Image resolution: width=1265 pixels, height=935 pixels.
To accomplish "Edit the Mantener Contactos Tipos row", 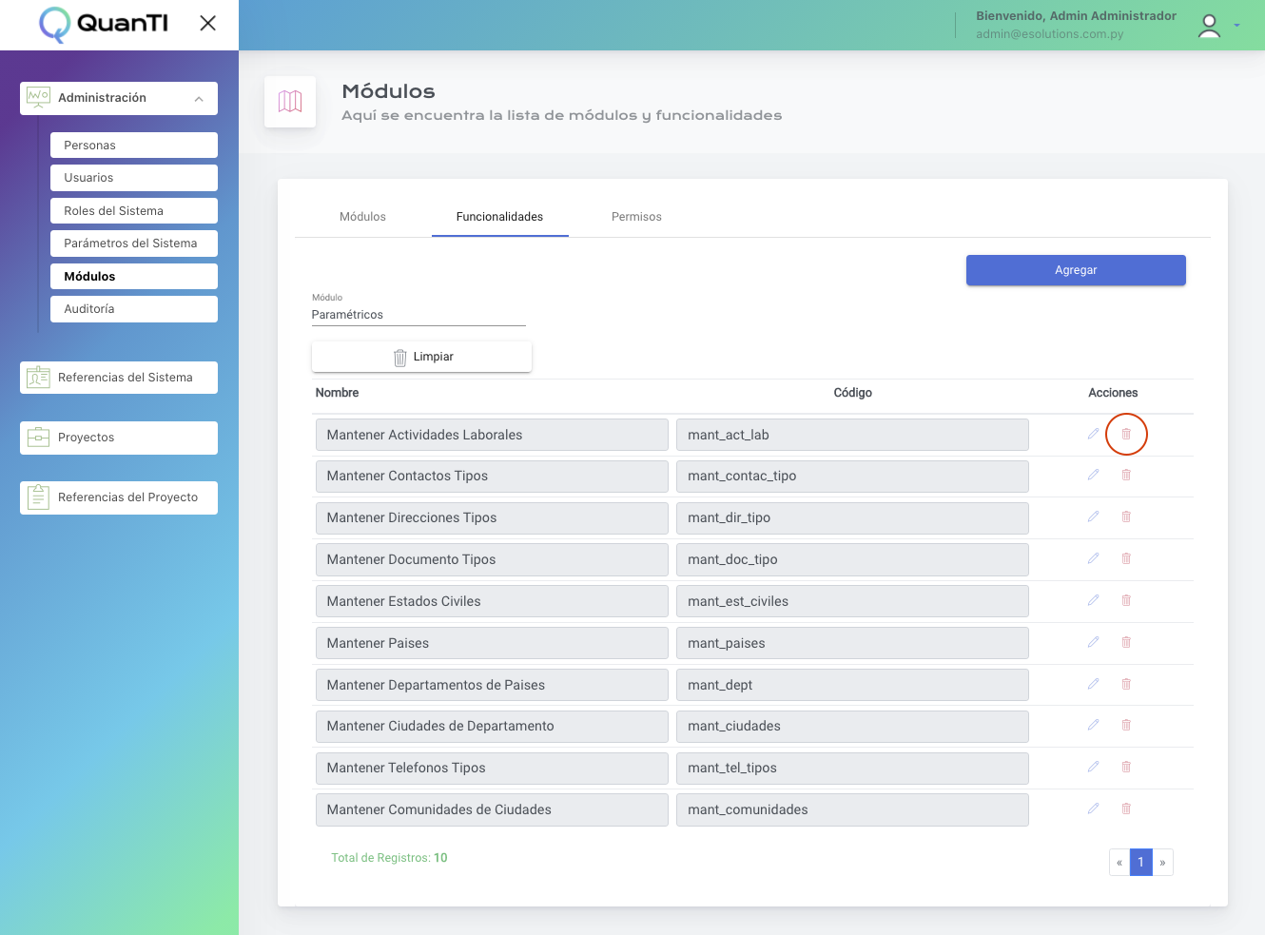I will tap(1093, 475).
